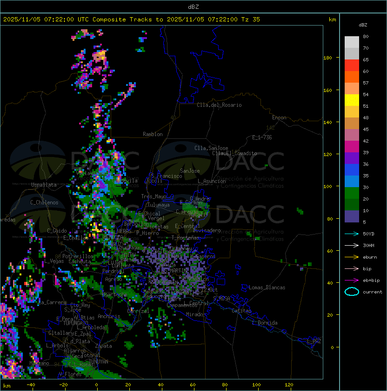Click the 'eb+bip' legend label

[371, 280]
